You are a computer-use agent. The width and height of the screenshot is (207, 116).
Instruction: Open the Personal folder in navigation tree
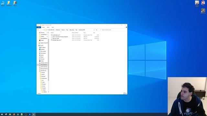point(43,76)
